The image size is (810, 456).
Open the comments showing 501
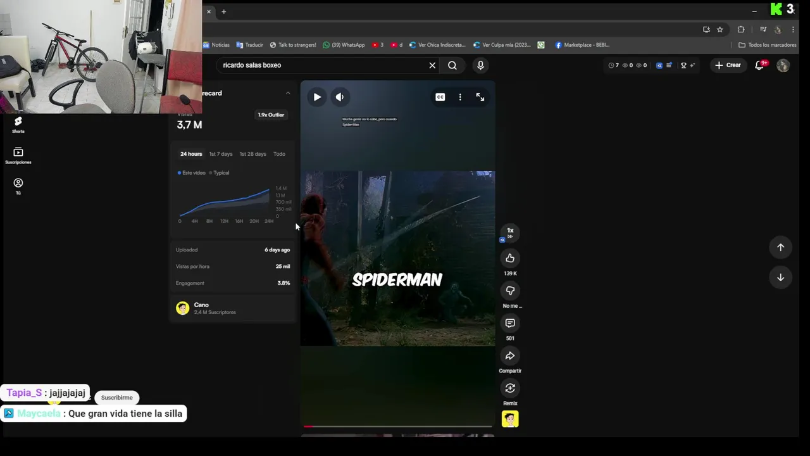[x=510, y=323]
